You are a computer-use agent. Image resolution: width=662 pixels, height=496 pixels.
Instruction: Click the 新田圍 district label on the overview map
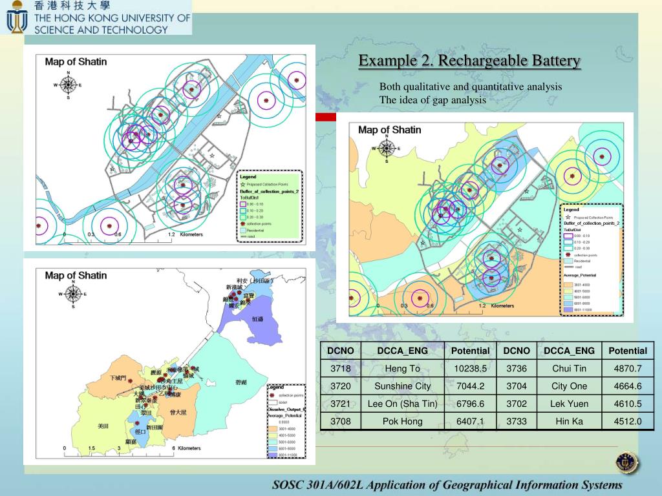pyautogui.click(x=154, y=428)
